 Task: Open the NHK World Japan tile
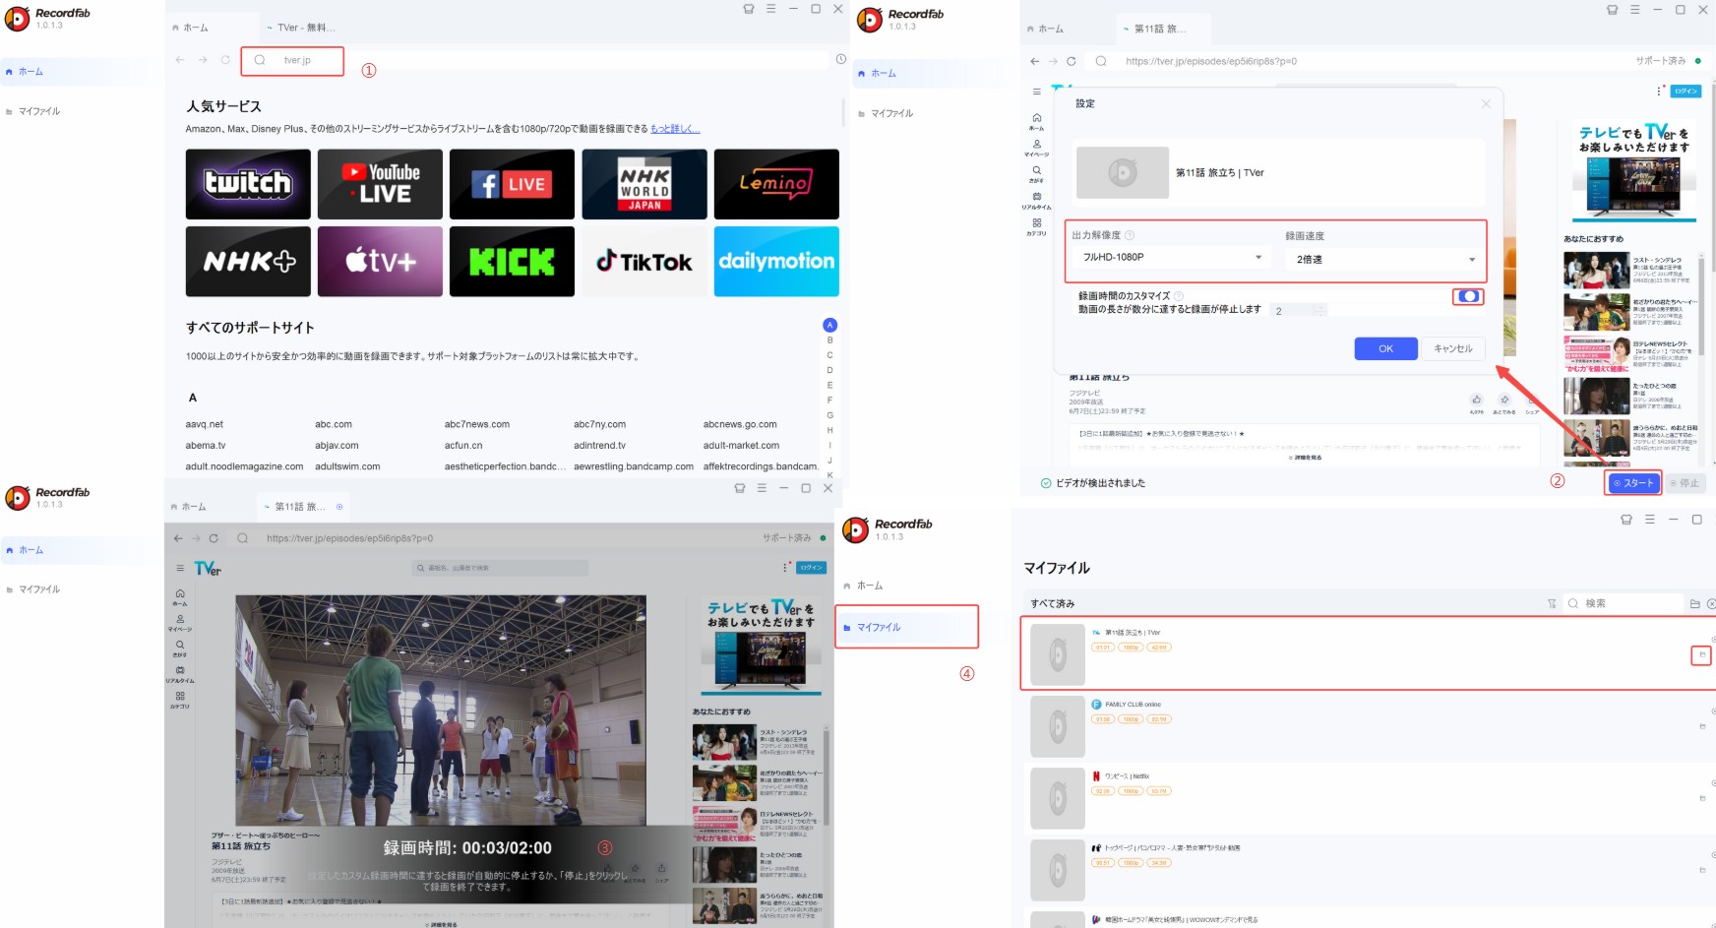(644, 184)
